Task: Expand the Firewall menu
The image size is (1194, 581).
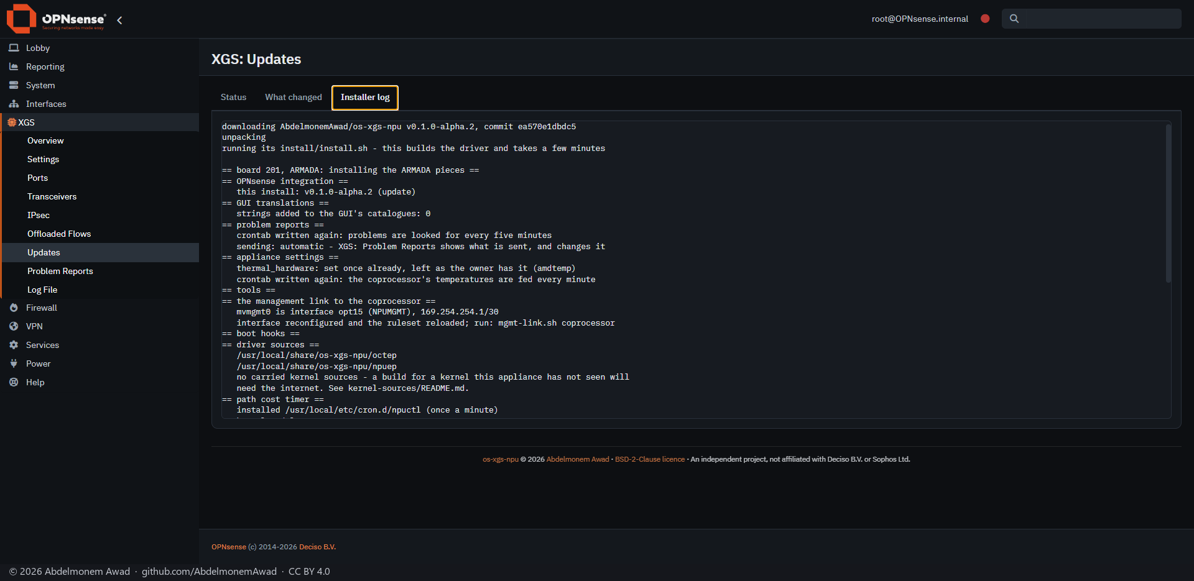Action: point(99,308)
